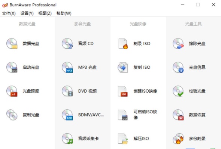221x149 pixels.
Task: Click the DVD 视频 label
Action: [x=87, y=91]
